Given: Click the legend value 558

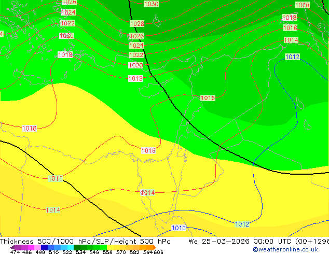Looking at the screenshot, I should [107, 252].
